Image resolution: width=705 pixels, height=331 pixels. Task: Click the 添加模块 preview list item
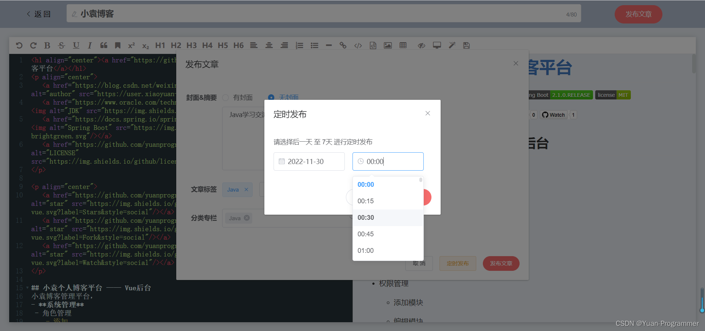point(408,302)
